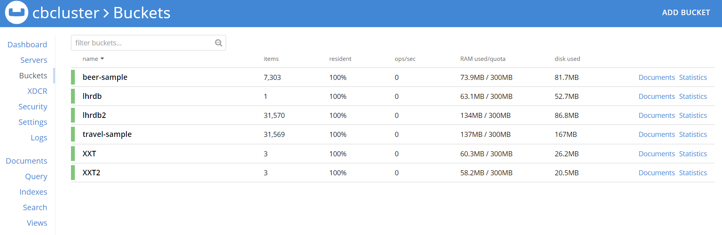The image size is (722, 235).
Task: Click the search magnifier in filter box
Action: coord(219,43)
